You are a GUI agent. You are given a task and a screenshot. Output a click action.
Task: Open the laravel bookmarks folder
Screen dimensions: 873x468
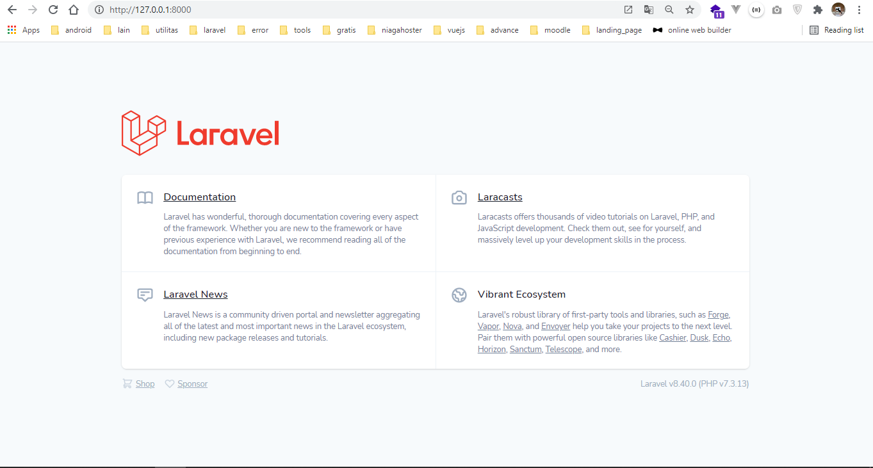point(208,30)
